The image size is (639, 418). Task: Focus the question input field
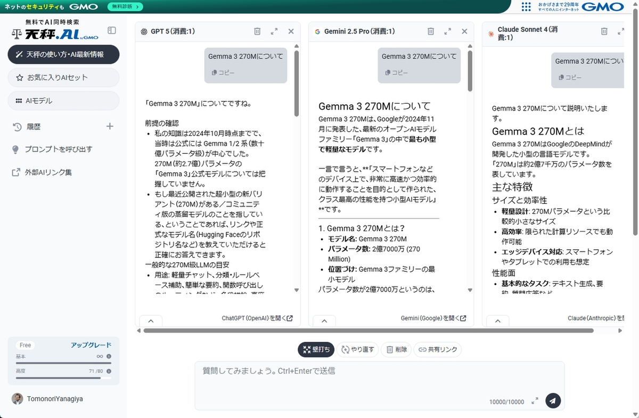click(379, 386)
